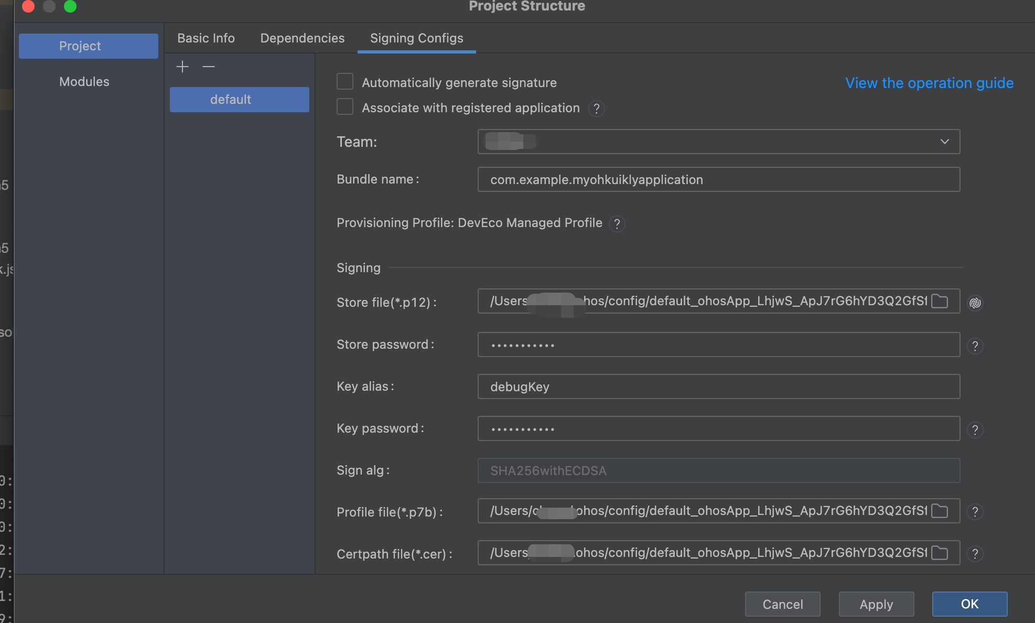The image size is (1035, 623).
Task: Click the Cancel button
Action: pyautogui.click(x=782, y=604)
